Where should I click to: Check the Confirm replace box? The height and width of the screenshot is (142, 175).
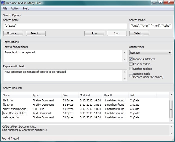(x=131, y=69)
